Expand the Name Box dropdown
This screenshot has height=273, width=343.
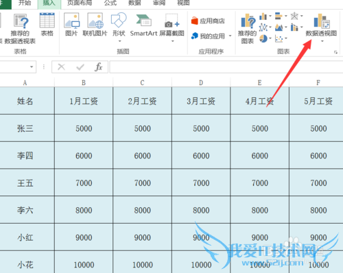click(x=32, y=67)
